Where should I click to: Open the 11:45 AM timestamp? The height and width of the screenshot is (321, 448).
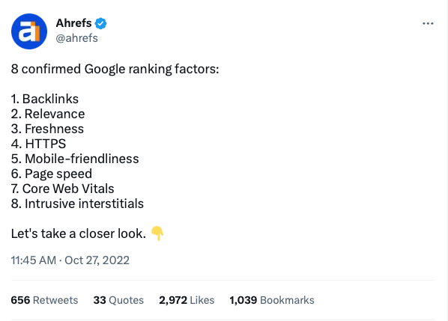click(x=34, y=260)
